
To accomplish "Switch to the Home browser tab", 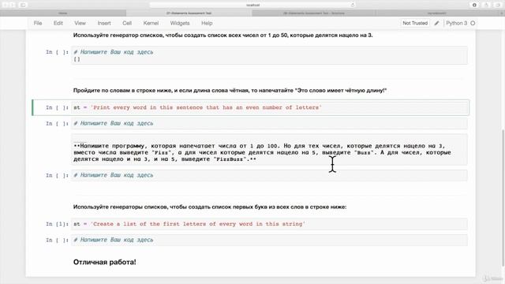I will click(x=63, y=13).
